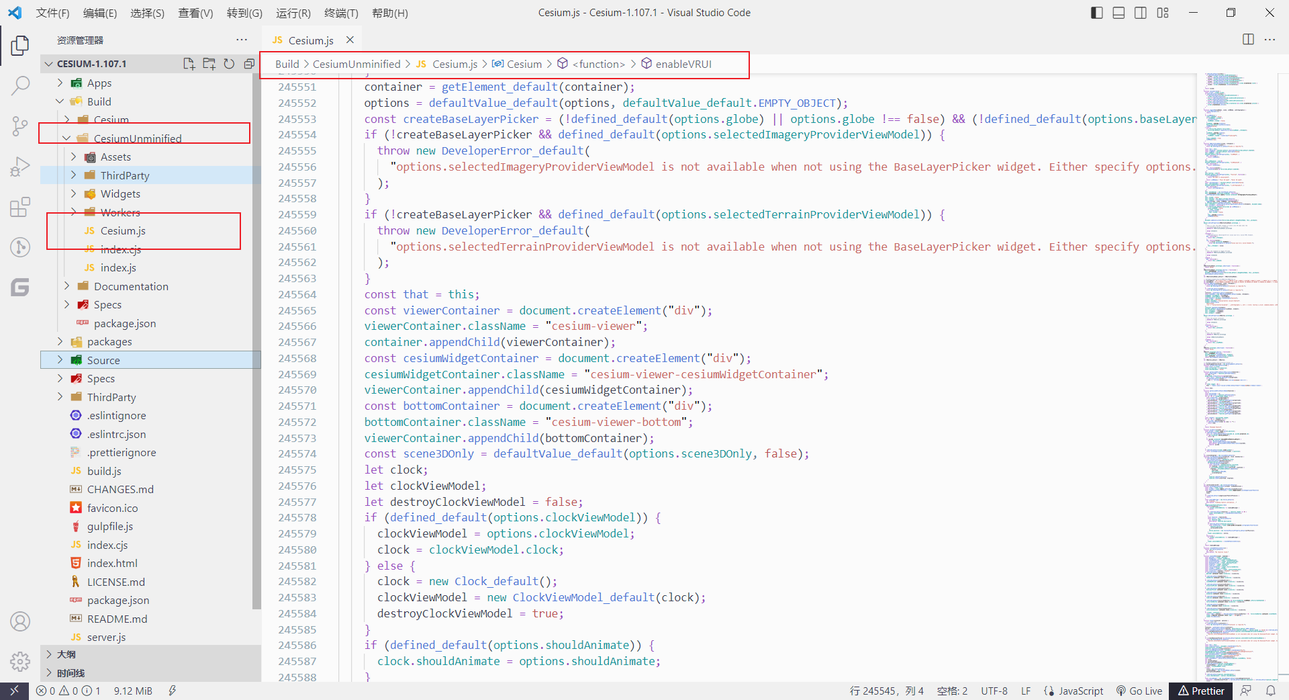The width and height of the screenshot is (1289, 700).
Task: Click the New Folder icon in explorer header
Action: coord(209,64)
